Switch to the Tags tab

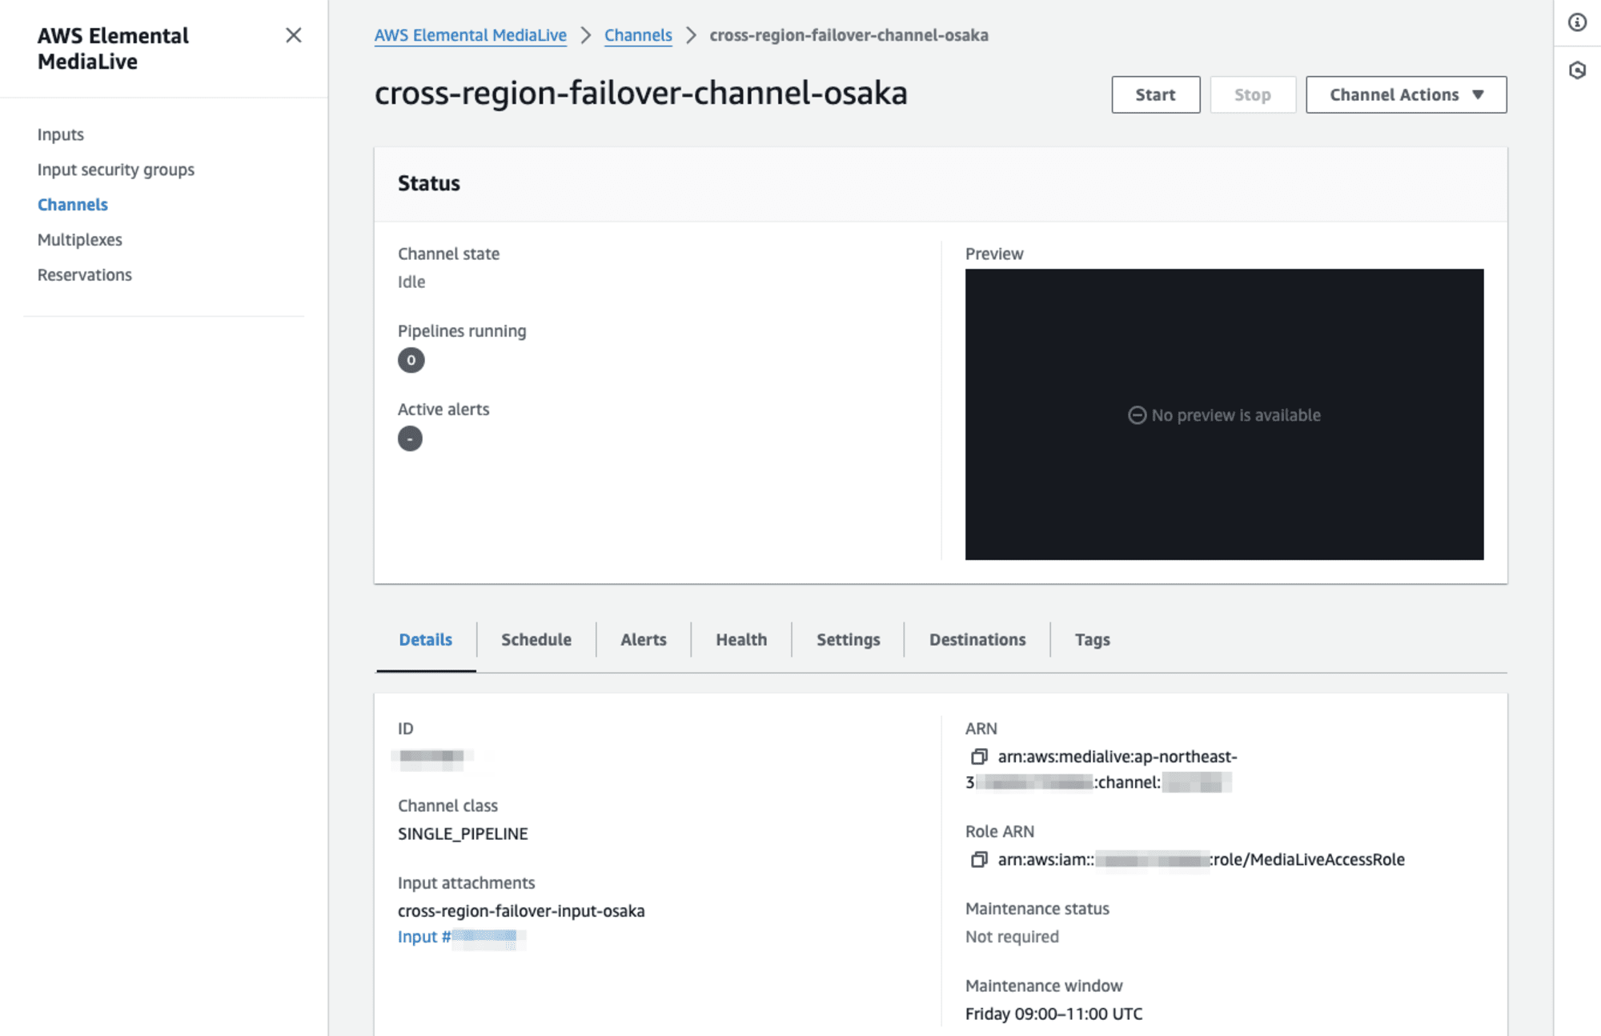[1093, 639]
